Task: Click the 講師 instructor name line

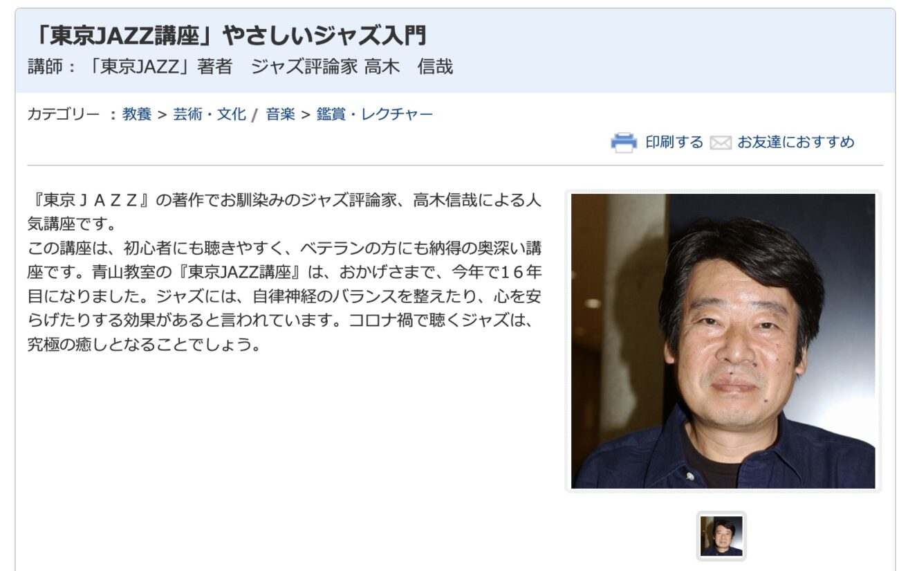Action: [x=241, y=67]
